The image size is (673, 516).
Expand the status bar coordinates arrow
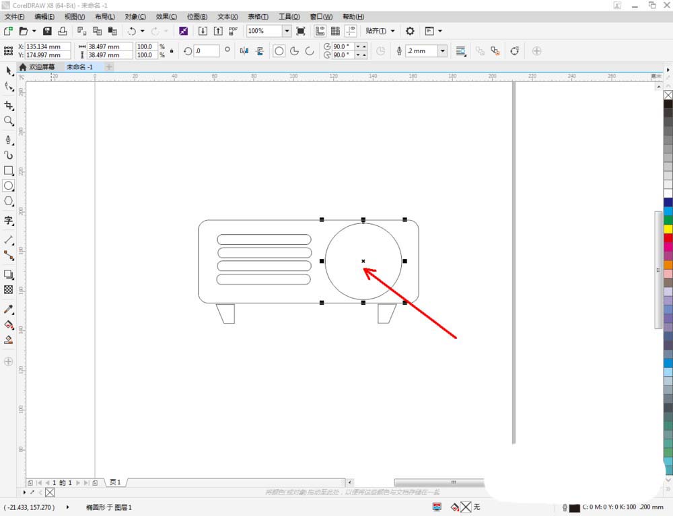pyautogui.click(x=67, y=507)
